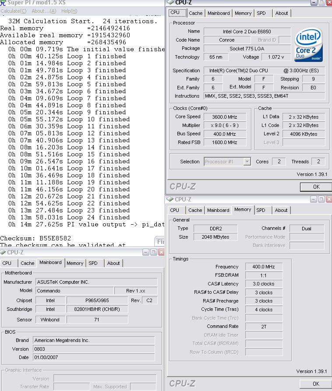The width and height of the screenshot is (332, 391).
Task: Click the BIOS Version field showing 0803
Action: point(93,349)
